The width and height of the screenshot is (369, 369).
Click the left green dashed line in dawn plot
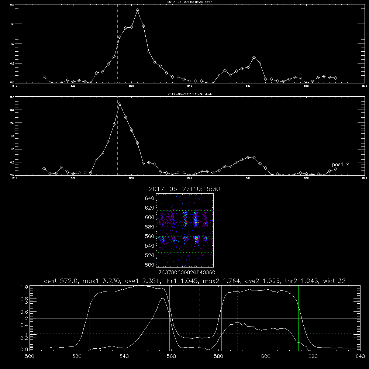117,44
